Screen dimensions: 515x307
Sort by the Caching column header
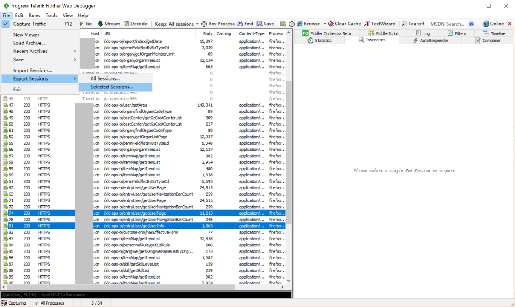226,34
